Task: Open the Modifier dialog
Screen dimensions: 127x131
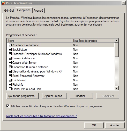Action: 81,96
